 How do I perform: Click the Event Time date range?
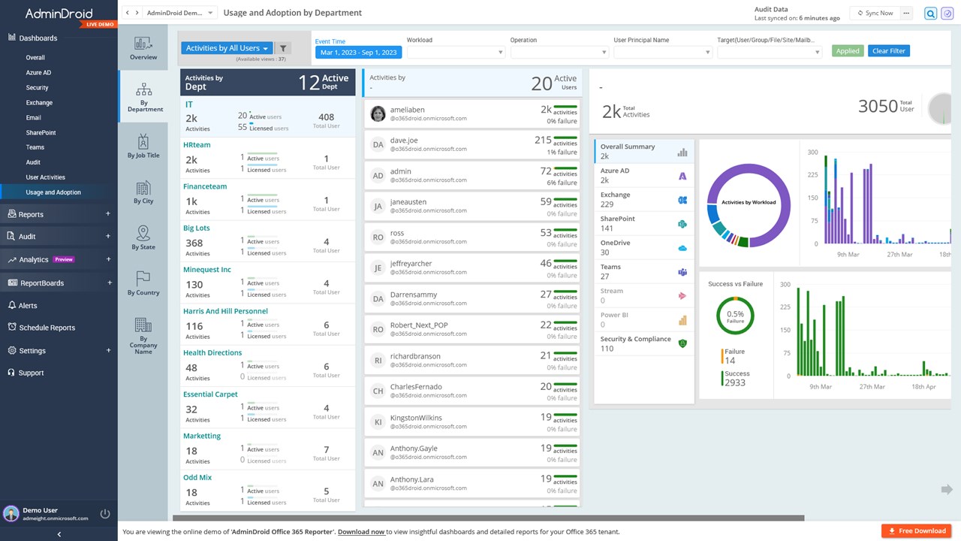click(359, 52)
